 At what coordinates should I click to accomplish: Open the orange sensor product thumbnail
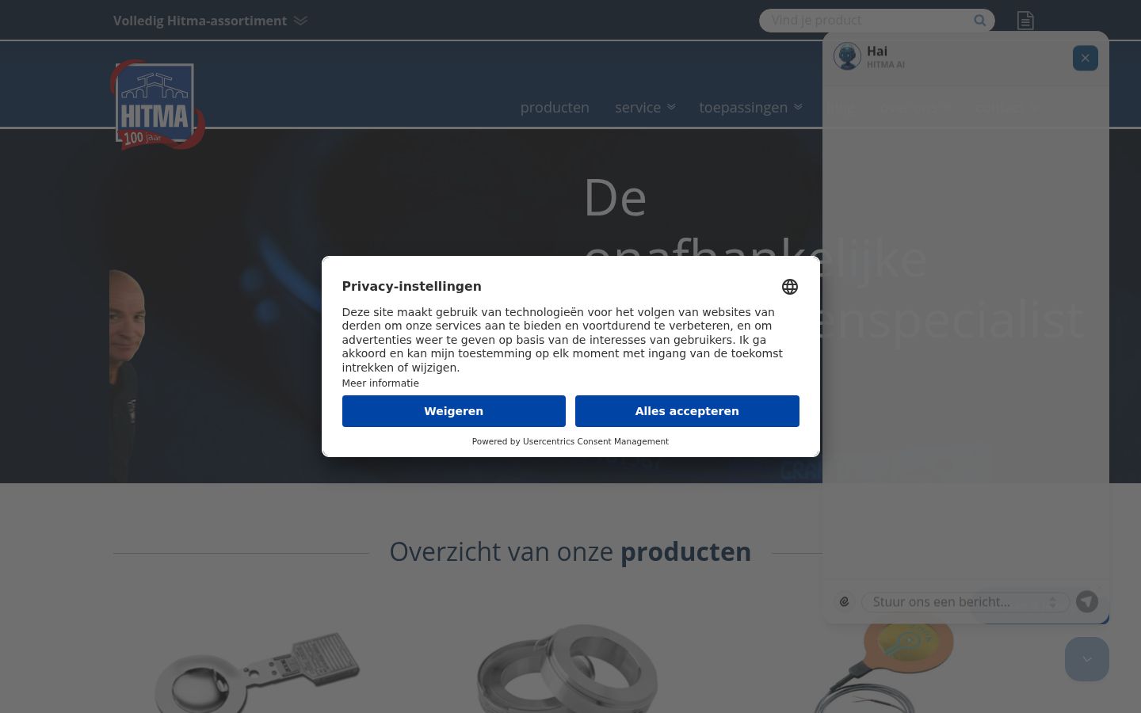883,665
